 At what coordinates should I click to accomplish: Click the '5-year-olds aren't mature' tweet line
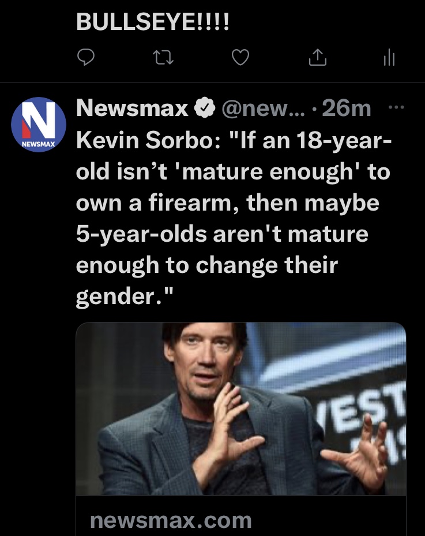point(222,234)
